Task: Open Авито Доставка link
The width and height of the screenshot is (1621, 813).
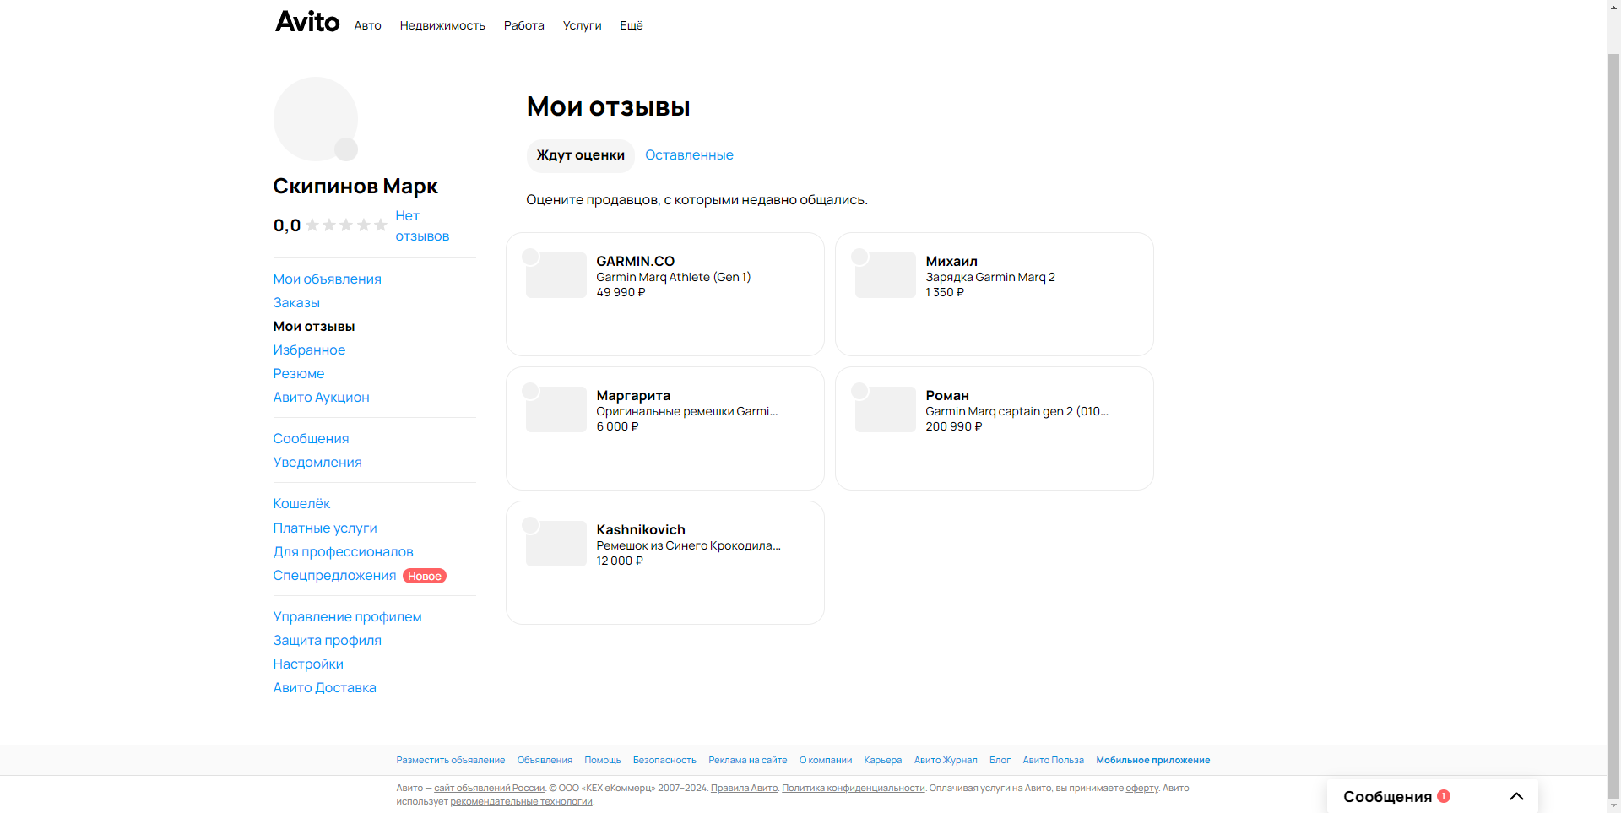Action: coord(325,688)
